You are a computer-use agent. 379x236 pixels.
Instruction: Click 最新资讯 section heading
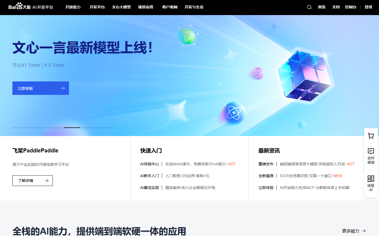pyautogui.click(x=269, y=151)
